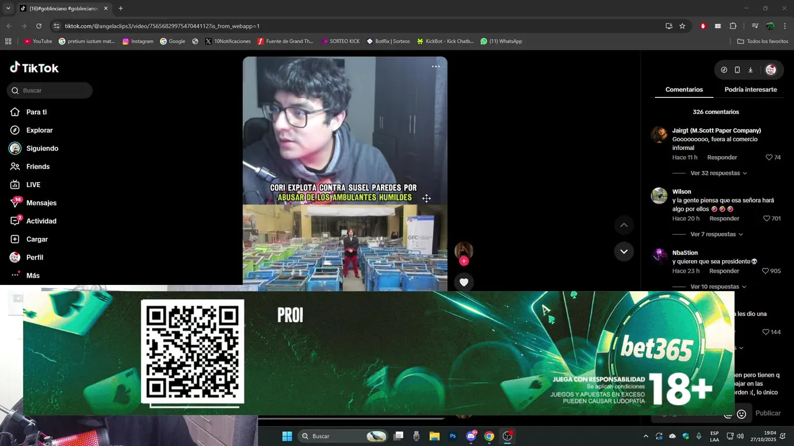
Task: Open Photoshop from the taskbar
Action: click(453, 436)
